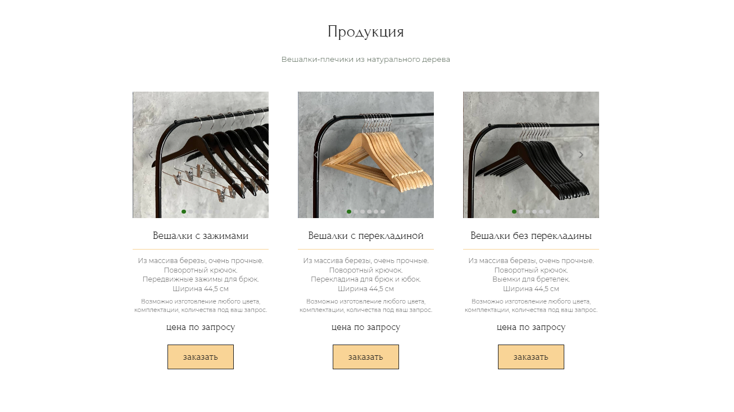The width and height of the screenshot is (734, 412).
Task: Open the Вешалки без перекладины title
Action: tap(531, 236)
